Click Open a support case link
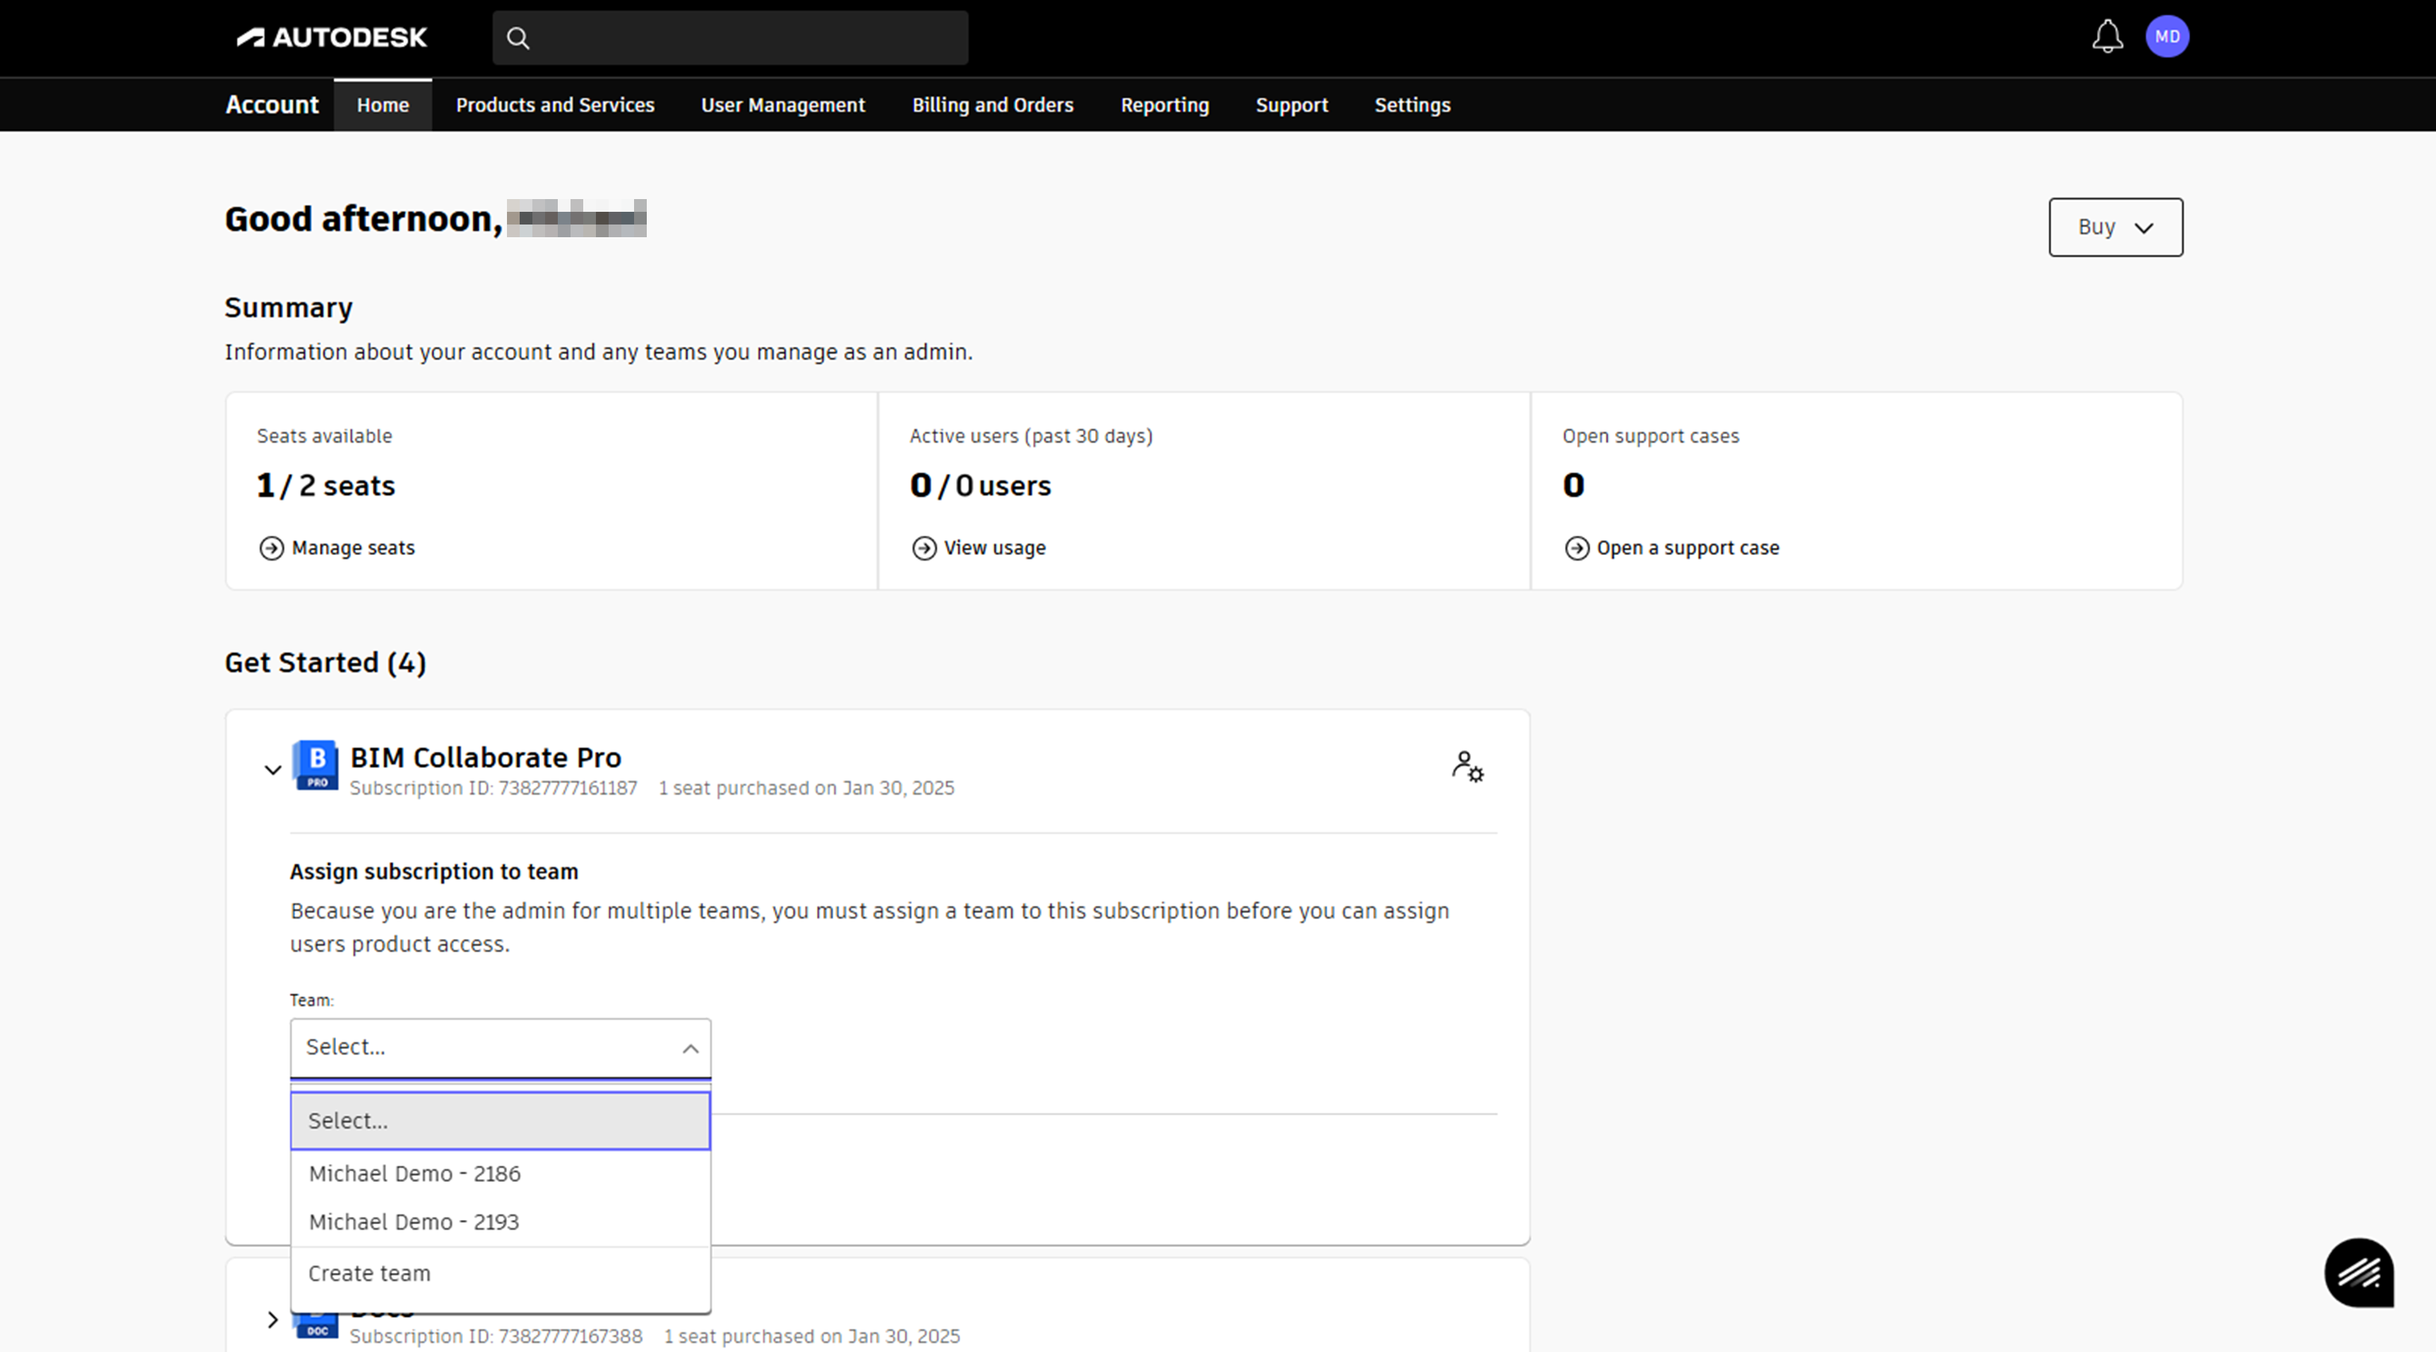This screenshot has width=2436, height=1352. tap(1687, 549)
